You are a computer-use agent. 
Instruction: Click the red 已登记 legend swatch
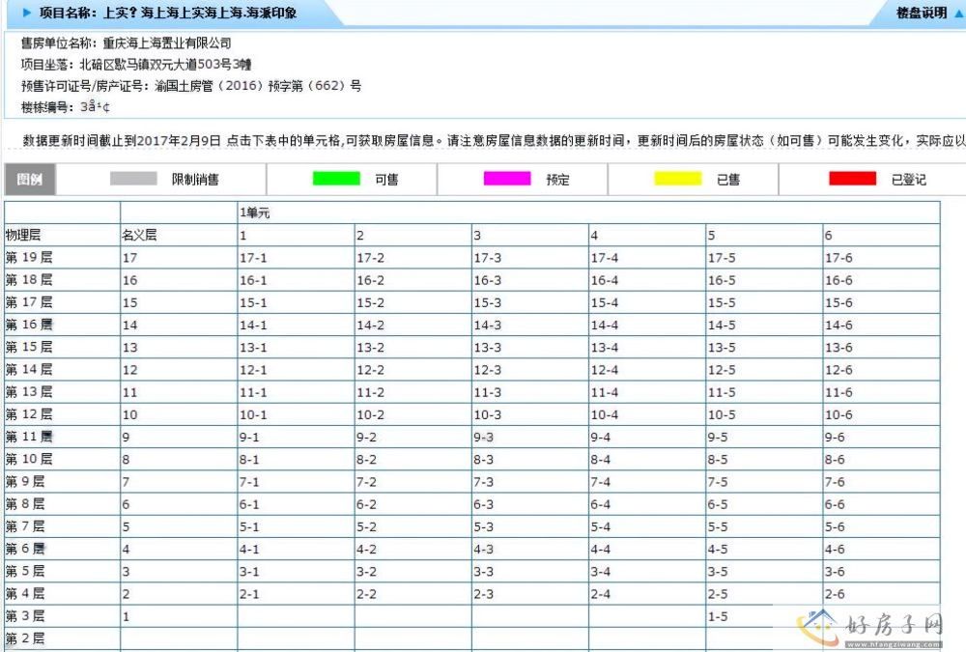click(x=852, y=180)
